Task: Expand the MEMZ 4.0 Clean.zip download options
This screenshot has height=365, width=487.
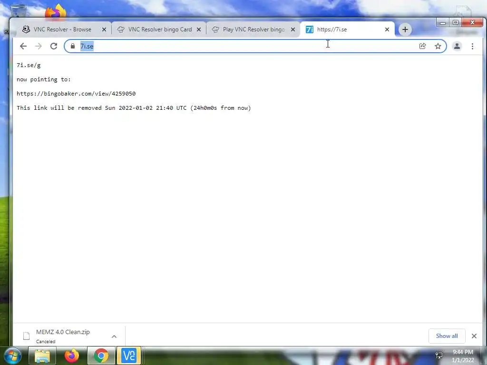Action: point(114,336)
